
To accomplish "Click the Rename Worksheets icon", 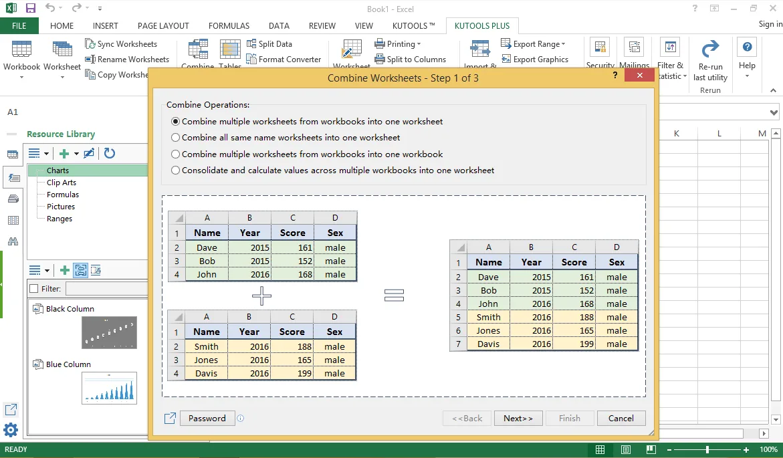I will (90, 60).
